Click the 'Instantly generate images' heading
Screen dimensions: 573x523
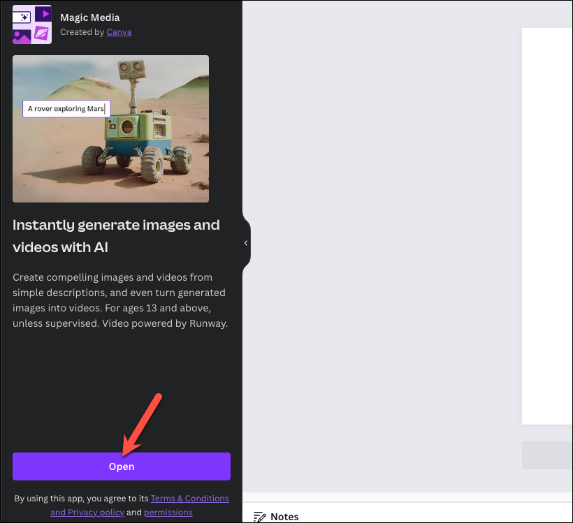click(116, 236)
